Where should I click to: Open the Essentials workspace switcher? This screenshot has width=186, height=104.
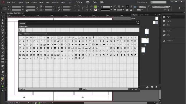click(x=142, y=2)
